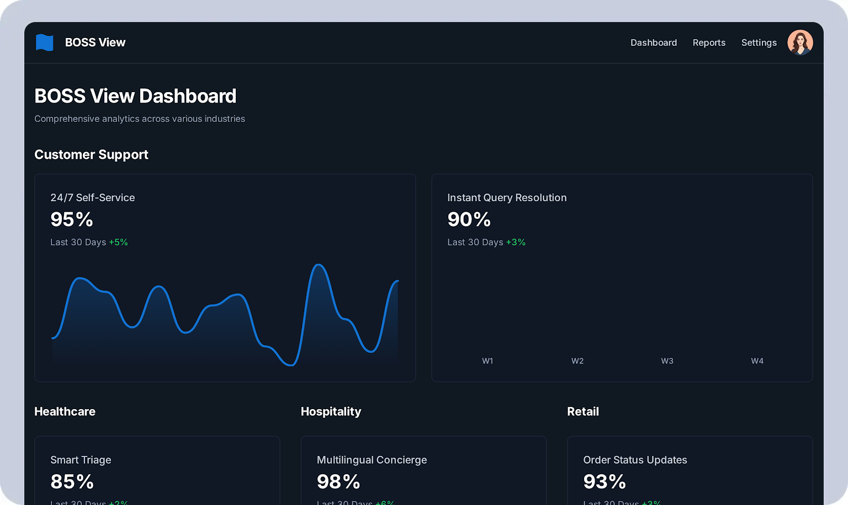The width and height of the screenshot is (848, 505).
Task: Click the W3 axis label
Action: pos(667,361)
